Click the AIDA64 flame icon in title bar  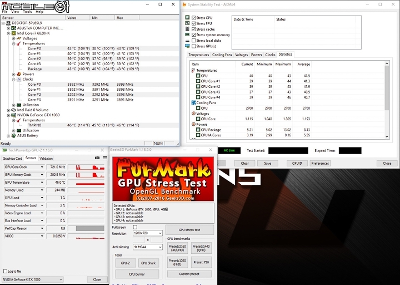[184, 4]
